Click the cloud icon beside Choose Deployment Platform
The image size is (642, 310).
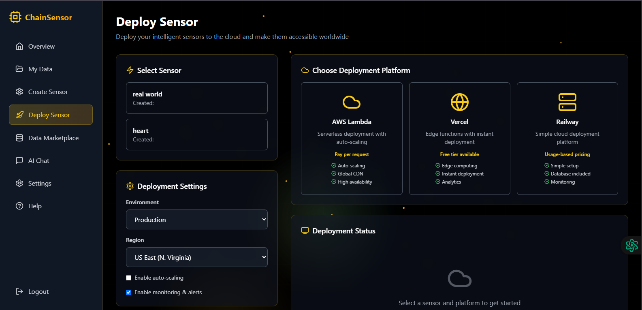305,70
